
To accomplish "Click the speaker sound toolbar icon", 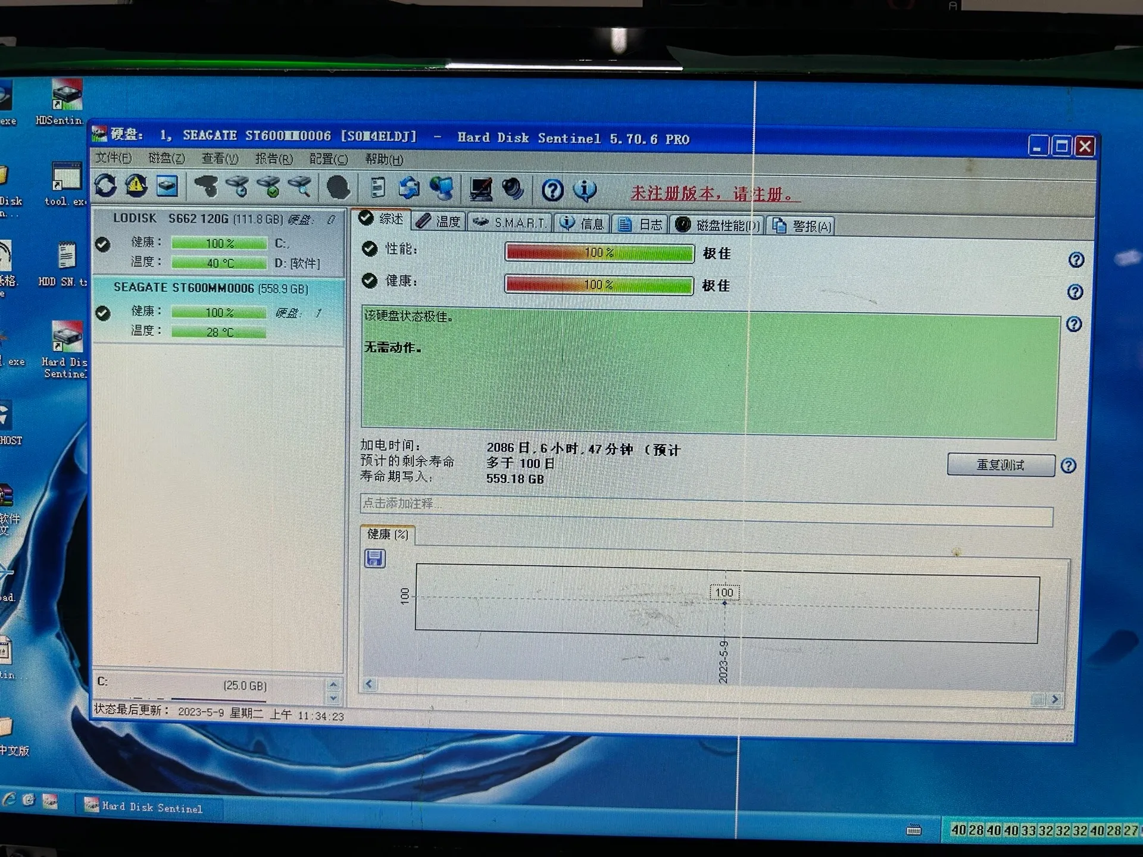I will [513, 189].
